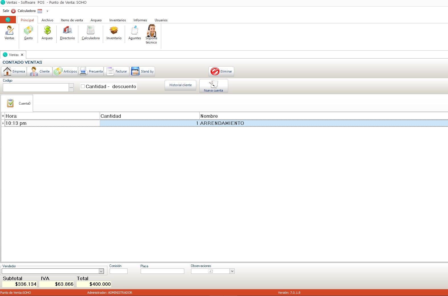
Task: Put the sale on Stand by
Action: tap(142, 71)
